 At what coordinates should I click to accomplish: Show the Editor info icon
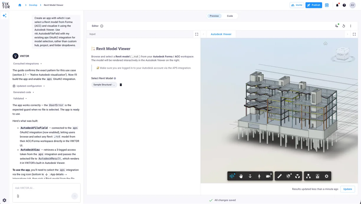(x=102, y=26)
